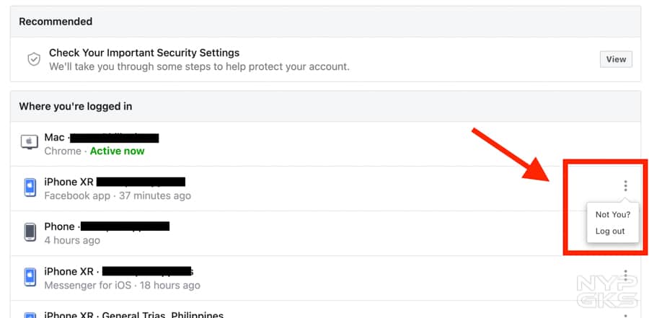Click the Messenger for iOS iPhone icon
649x318 pixels.
tap(30, 278)
